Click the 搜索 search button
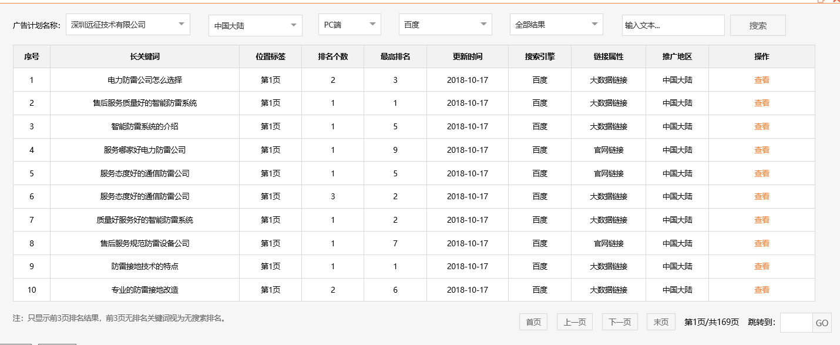 (x=757, y=25)
